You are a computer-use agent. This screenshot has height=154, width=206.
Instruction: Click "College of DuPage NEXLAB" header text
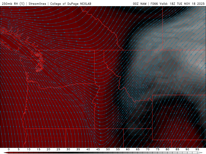pyautogui.click(x=71, y=4)
